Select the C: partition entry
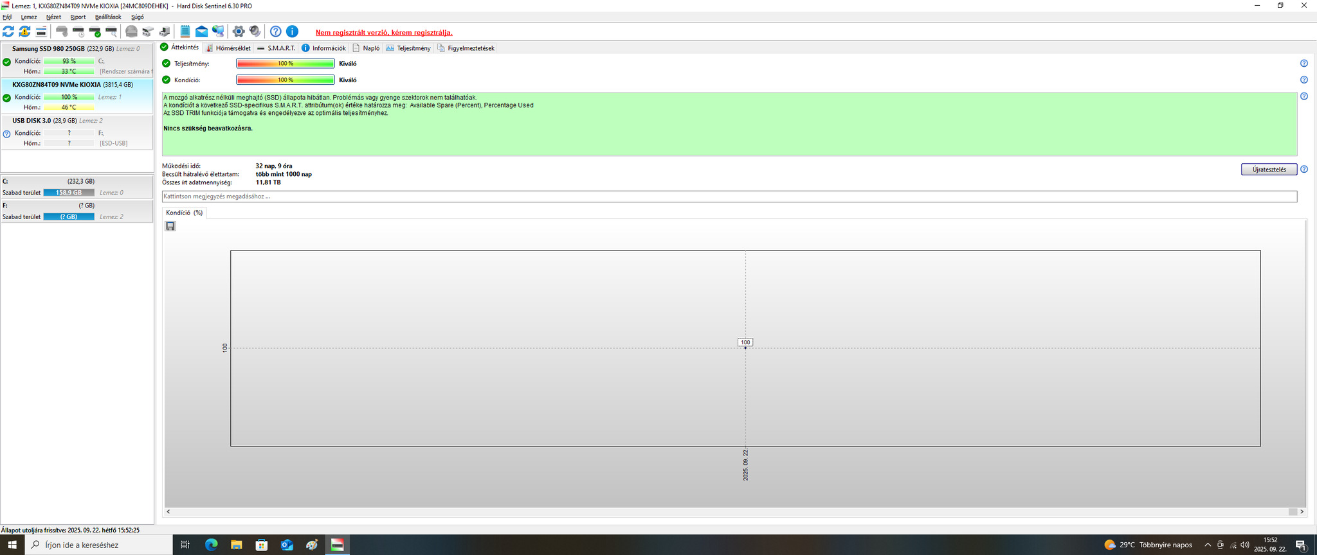 click(x=77, y=187)
